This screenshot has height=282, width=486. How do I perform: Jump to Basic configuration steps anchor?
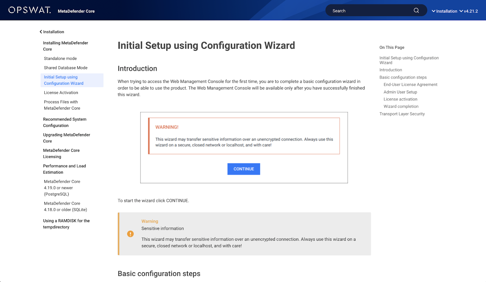pos(403,77)
